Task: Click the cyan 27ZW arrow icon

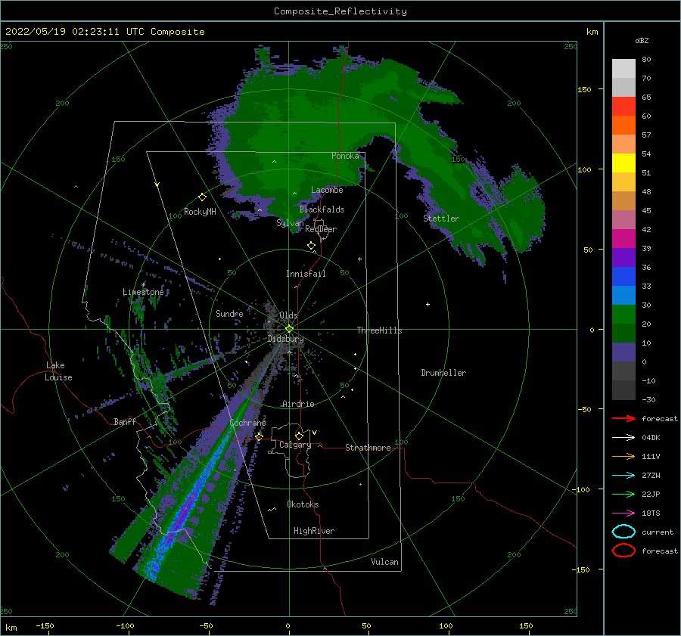Action: 623,476
